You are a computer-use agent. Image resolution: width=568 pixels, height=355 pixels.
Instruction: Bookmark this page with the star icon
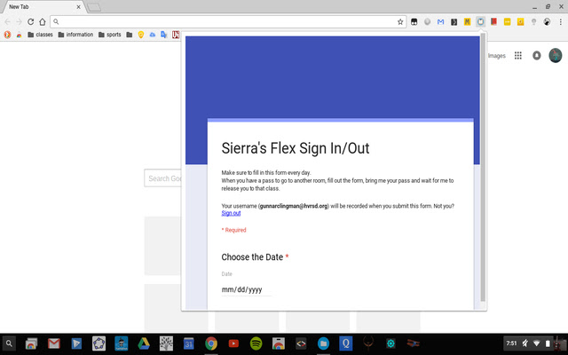(x=400, y=21)
